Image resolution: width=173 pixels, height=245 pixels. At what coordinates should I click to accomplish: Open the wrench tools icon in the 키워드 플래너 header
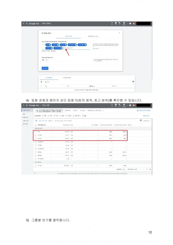click(x=120, y=23)
